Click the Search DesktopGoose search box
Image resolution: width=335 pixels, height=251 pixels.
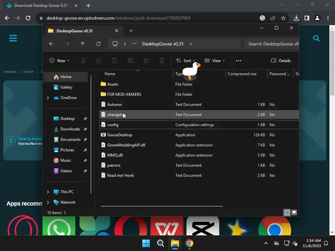point(271,44)
